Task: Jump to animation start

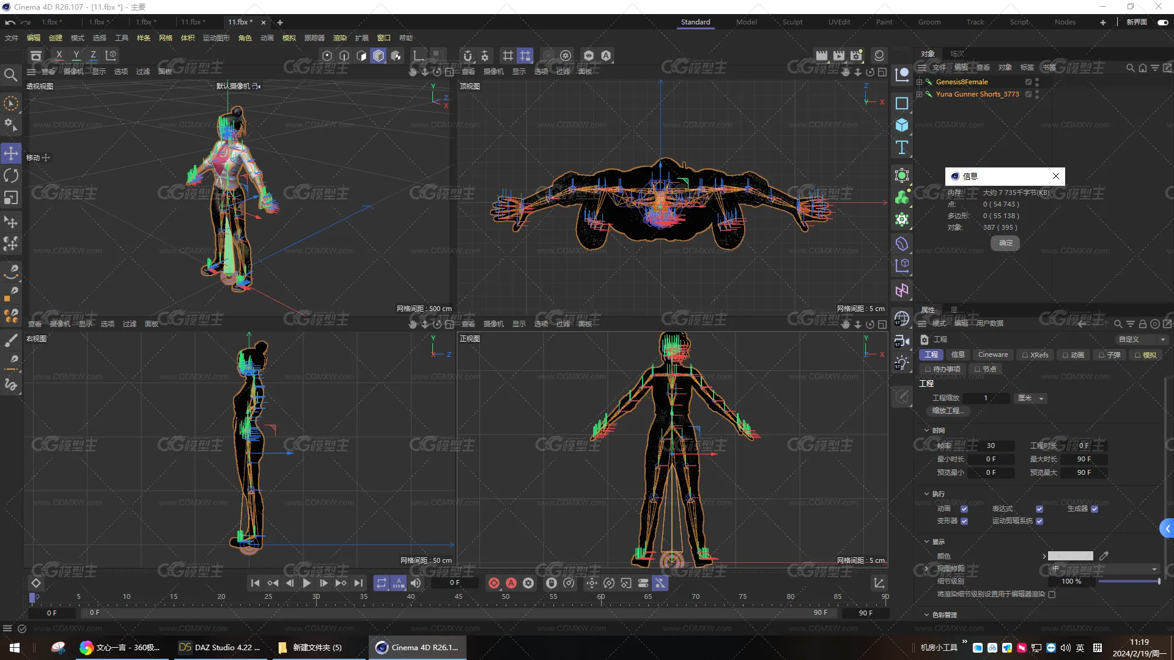Action: click(x=255, y=583)
